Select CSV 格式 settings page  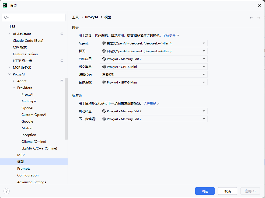click(20, 47)
